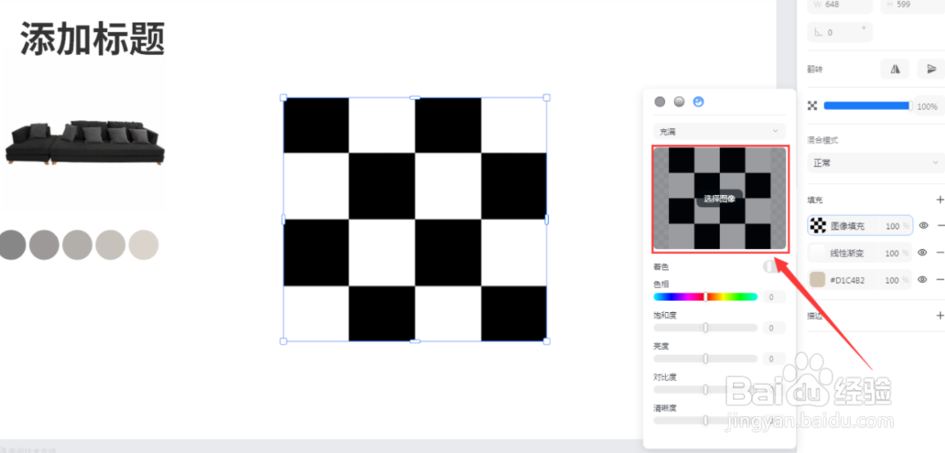The height and width of the screenshot is (453, 945).
Task: Click the rotation field showing 0
Action: (x=840, y=33)
